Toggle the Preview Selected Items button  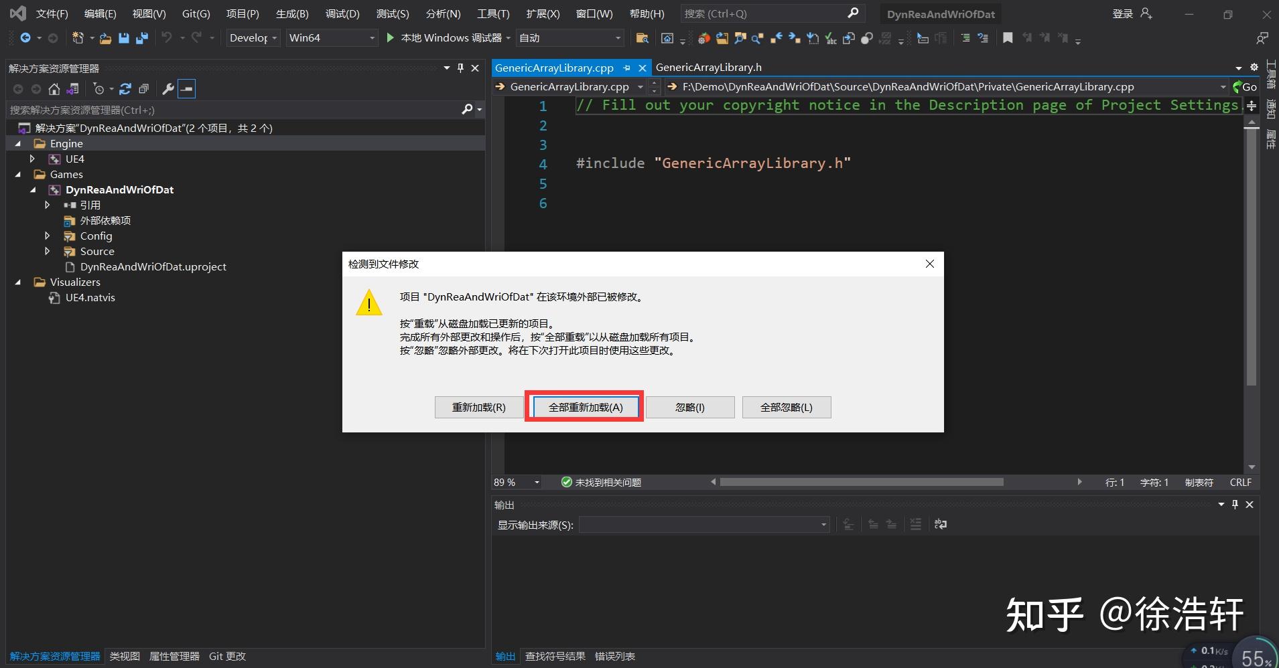(x=187, y=88)
